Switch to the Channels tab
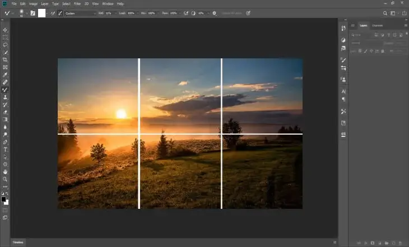 [377, 25]
